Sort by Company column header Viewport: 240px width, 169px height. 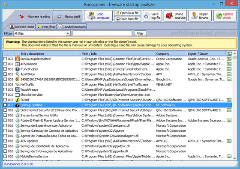point(171,53)
